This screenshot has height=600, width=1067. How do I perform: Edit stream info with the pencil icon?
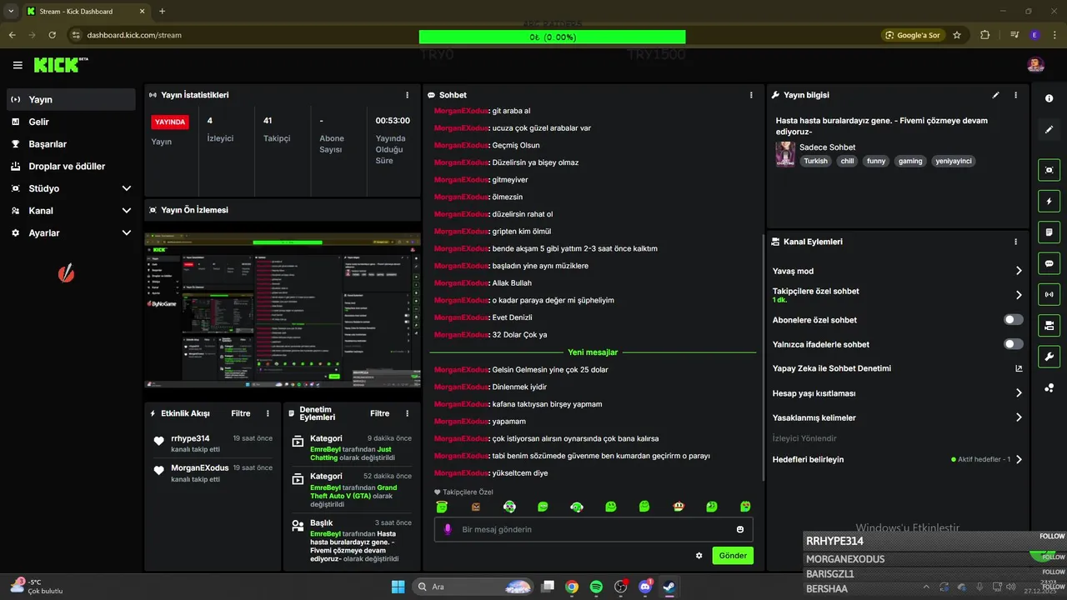[995, 95]
